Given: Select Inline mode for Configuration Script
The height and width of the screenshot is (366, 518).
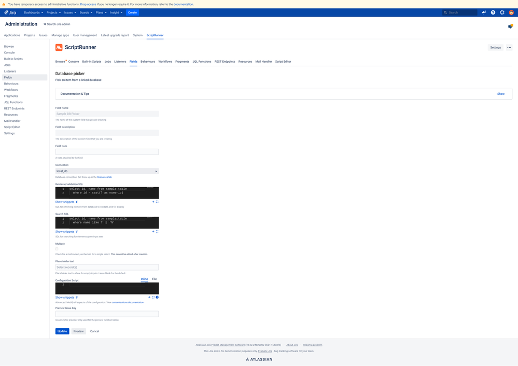Looking at the screenshot, I should 144,279.
